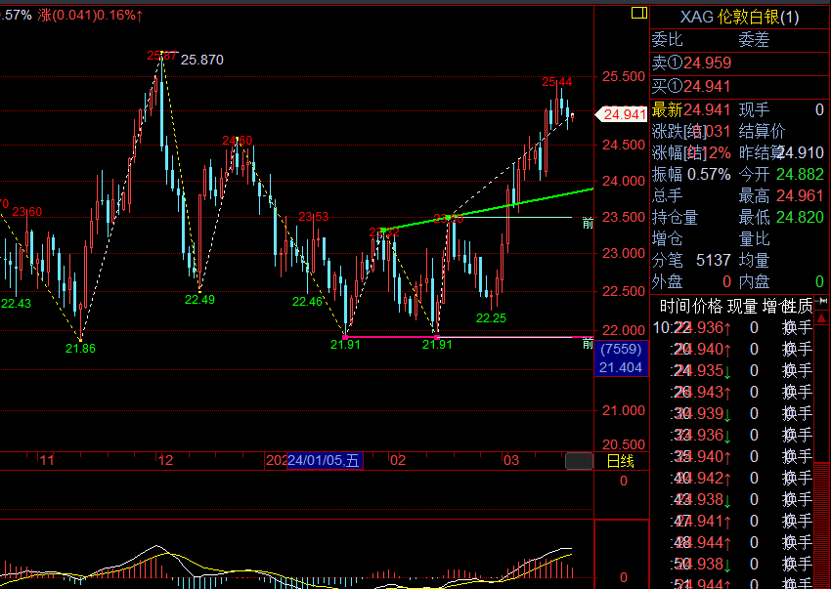Click the 委比 label
Screen dimensions: 831x589
[667, 40]
